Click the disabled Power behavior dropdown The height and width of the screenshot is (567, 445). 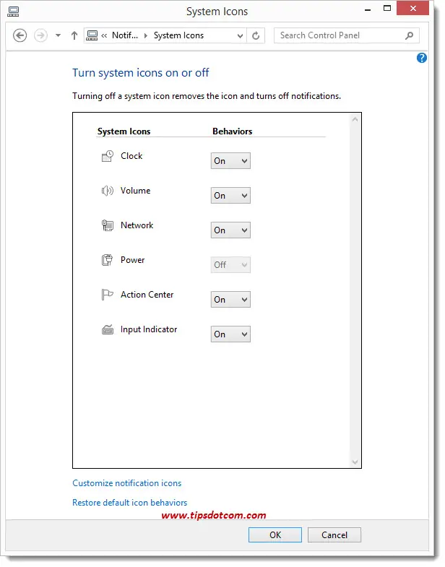(230, 265)
